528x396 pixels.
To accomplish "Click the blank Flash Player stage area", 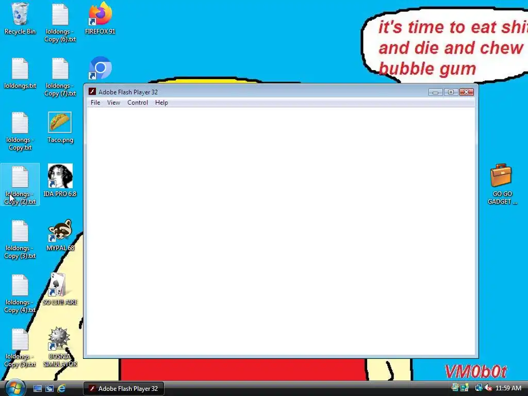I will pos(281,231).
